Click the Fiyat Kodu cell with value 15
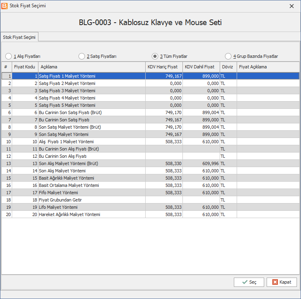Viewport: 301px width, 299px height. pos(25,178)
